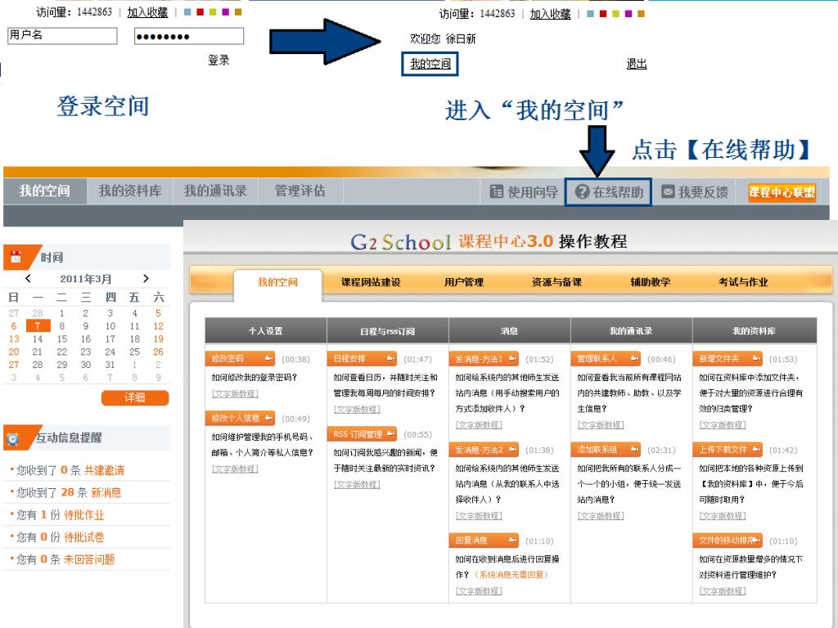Open 我的资料库 in navigation bar
This screenshot has width=838, height=628.
130,191
